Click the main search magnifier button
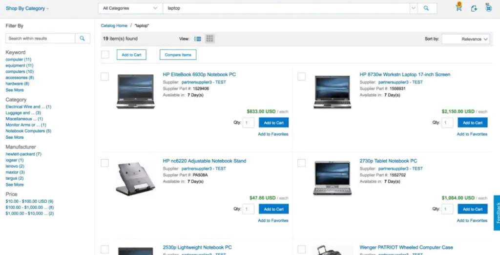The width and height of the screenshot is (500, 255). pos(426,8)
